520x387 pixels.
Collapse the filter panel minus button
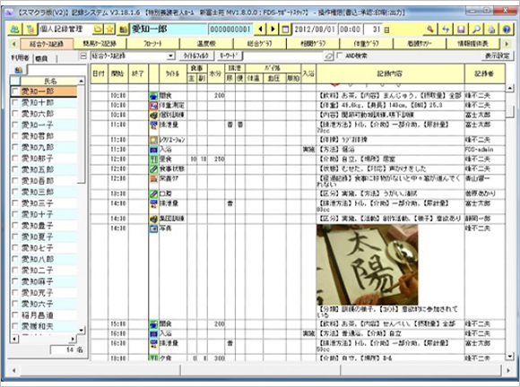(83, 56)
